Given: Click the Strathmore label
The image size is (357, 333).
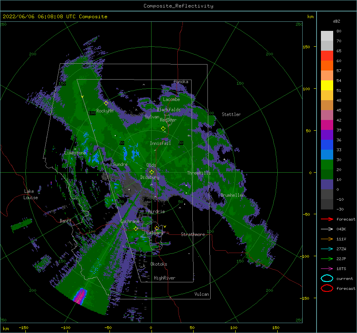Looking at the screenshot, I should click(x=193, y=234).
